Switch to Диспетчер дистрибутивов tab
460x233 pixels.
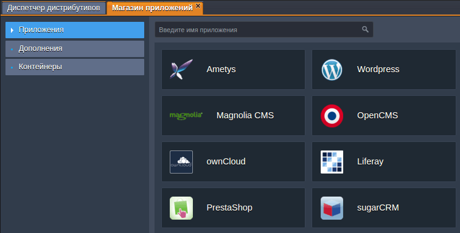click(x=54, y=8)
